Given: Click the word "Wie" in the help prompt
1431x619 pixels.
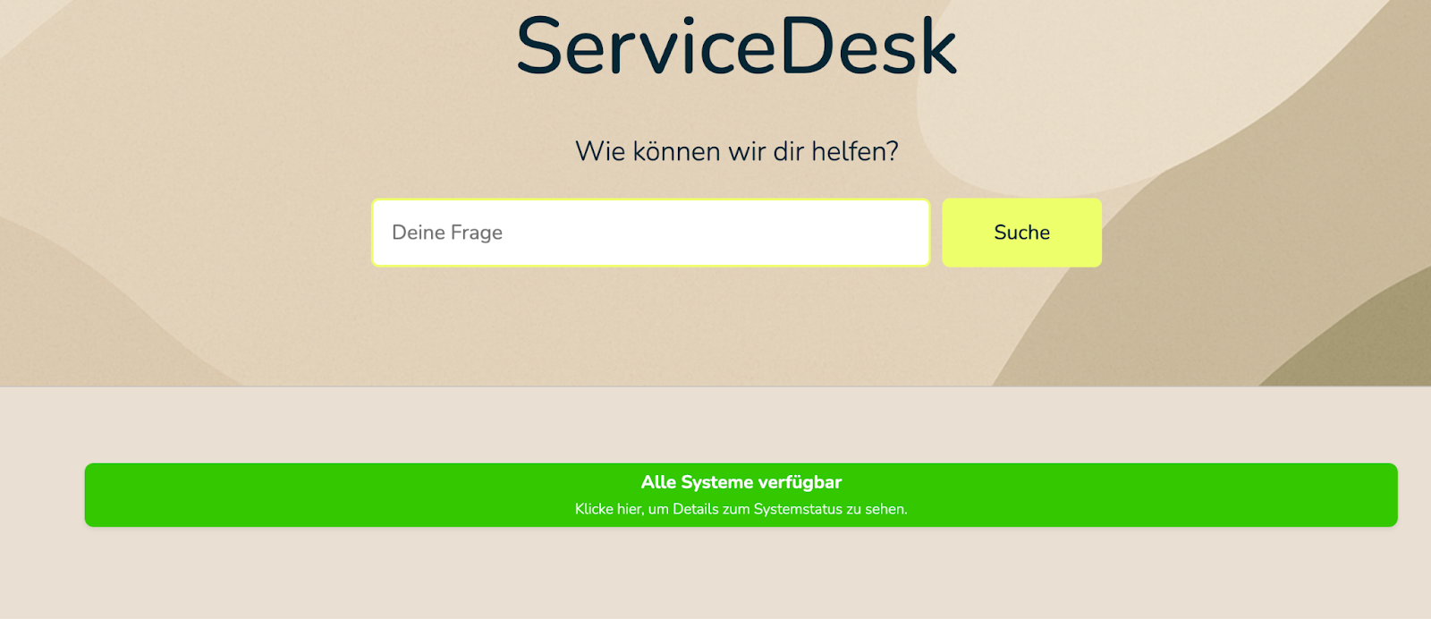Looking at the screenshot, I should tap(600, 151).
